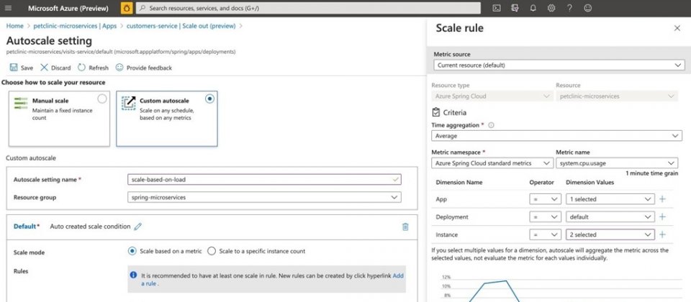Click the Microsoft Azure (Preview) title

[68, 8]
